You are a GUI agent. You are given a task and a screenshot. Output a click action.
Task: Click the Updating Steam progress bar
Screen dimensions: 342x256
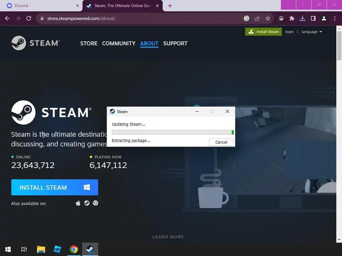[x=173, y=132]
